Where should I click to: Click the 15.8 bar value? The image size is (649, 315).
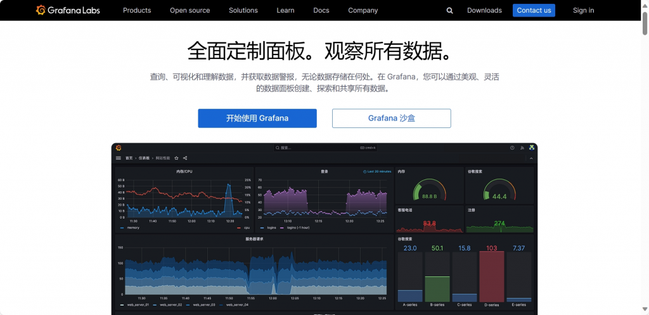coord(465,248)
